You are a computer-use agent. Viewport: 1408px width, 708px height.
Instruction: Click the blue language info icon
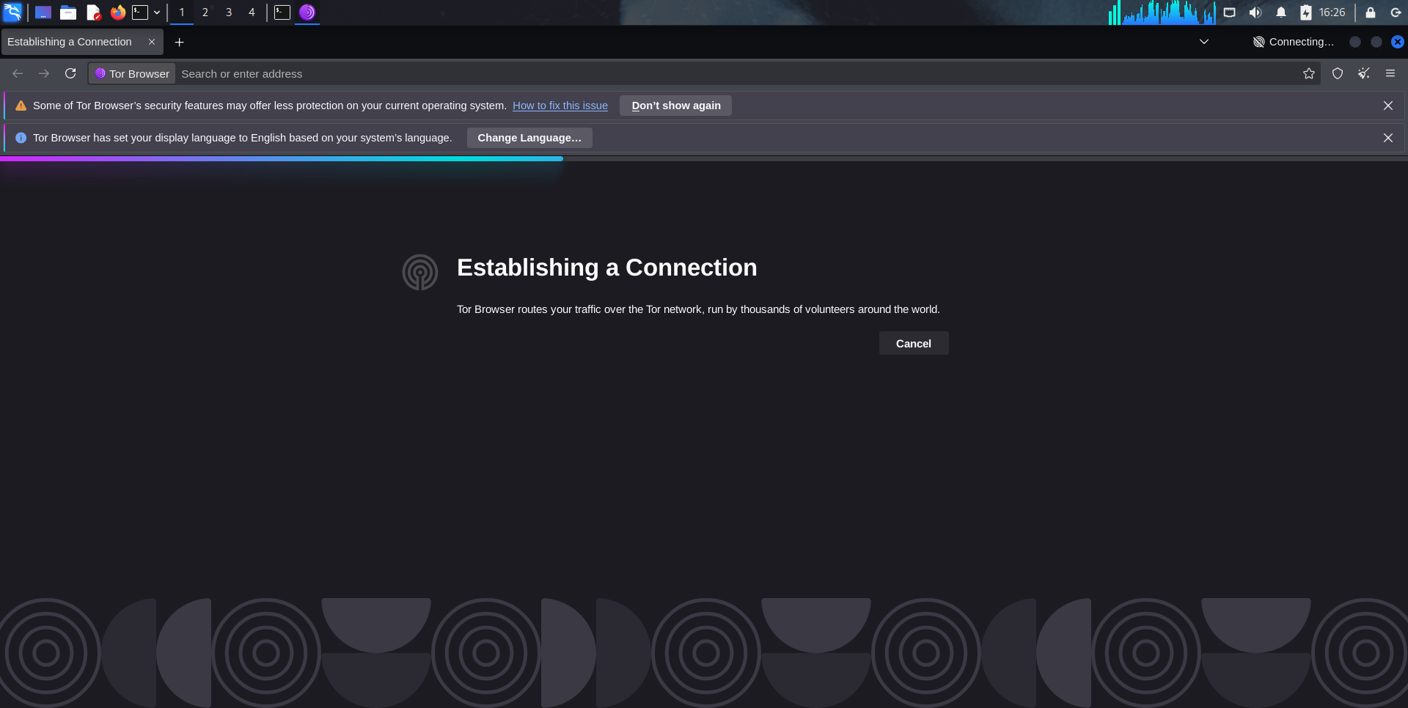21,138
